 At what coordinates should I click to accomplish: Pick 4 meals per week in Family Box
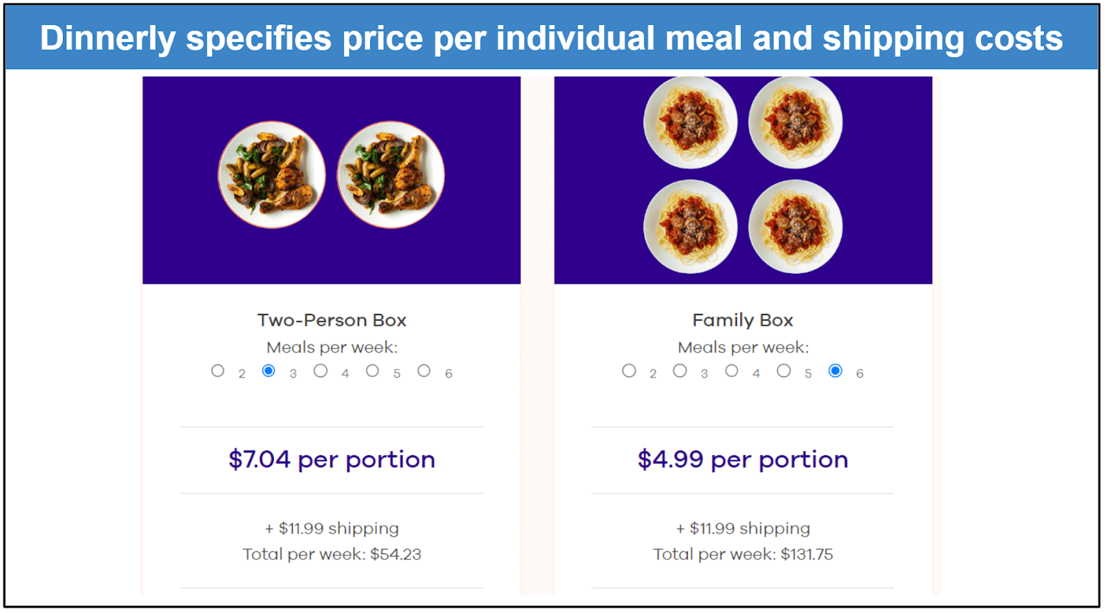(732, 371)
